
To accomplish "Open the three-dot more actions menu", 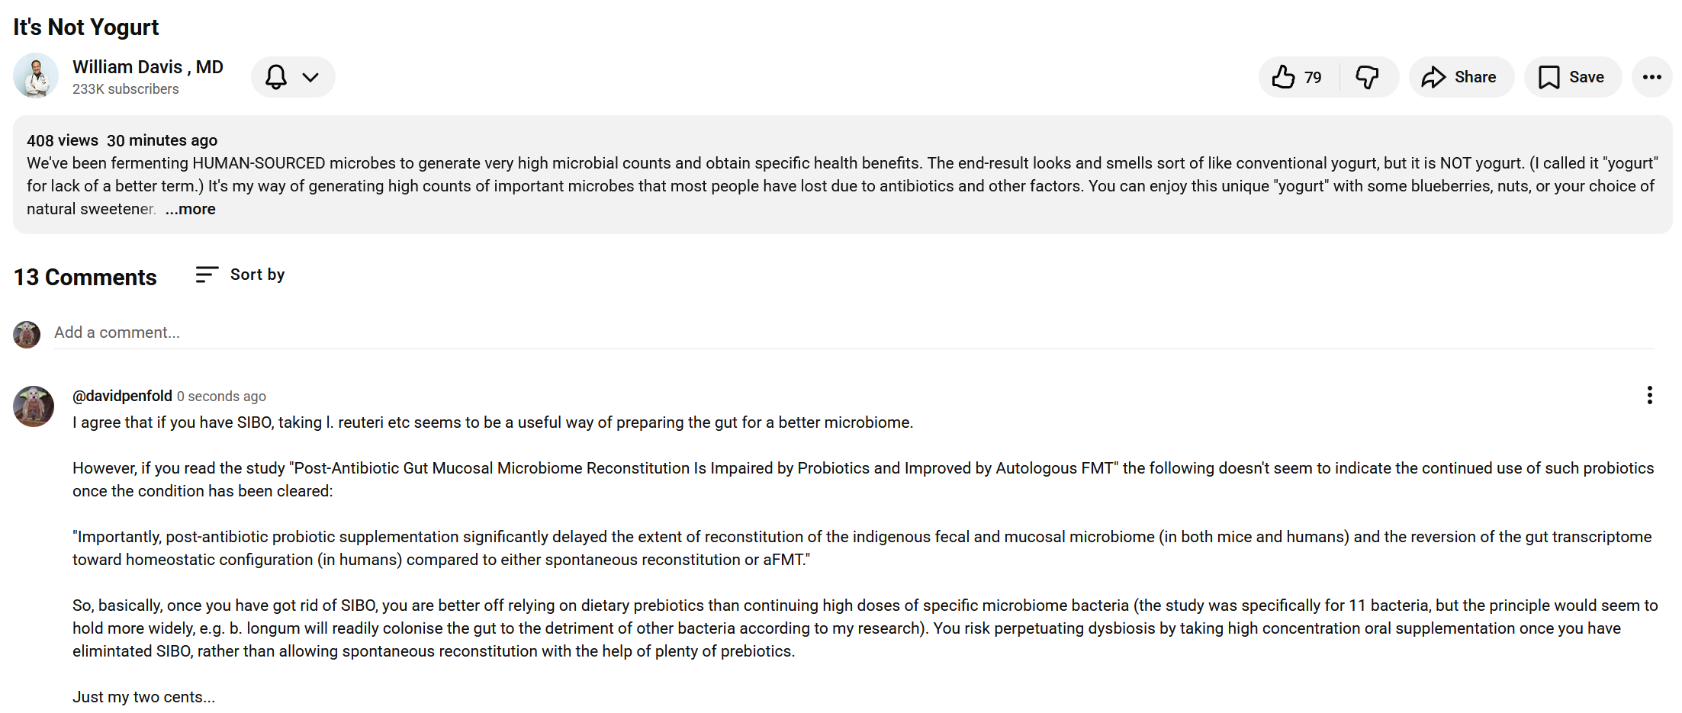I will pos(1651,77).
